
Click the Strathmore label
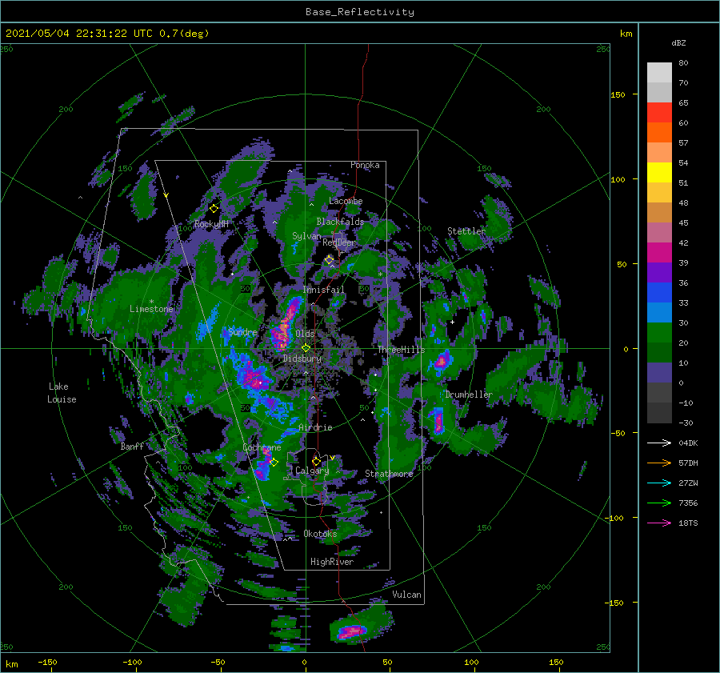(x=389, y=474)
